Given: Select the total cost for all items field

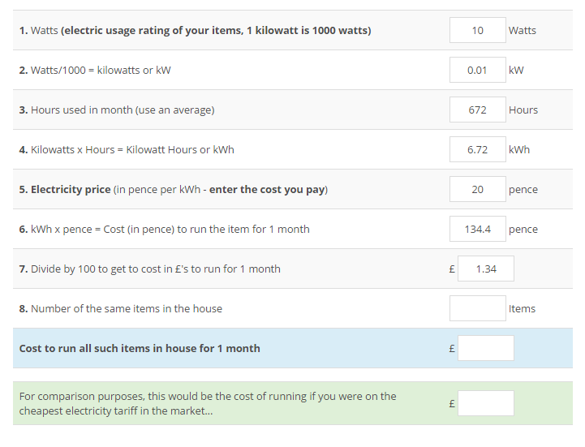Looking at the screenshot, I should click(x=486, y=348).
